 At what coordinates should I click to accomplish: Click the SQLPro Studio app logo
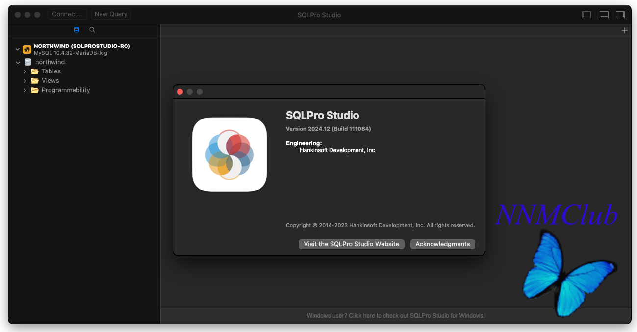coord(229,155)
